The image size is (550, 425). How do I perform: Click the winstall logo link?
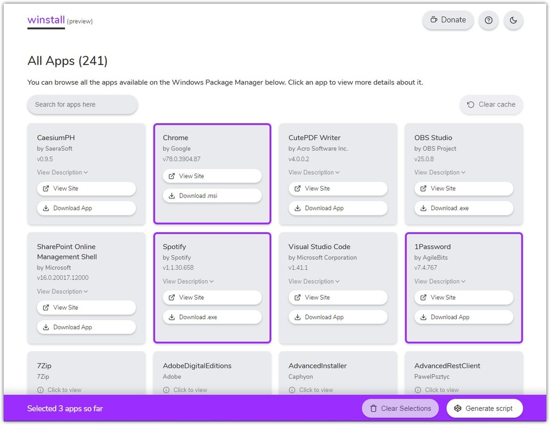tap(45, 19)
